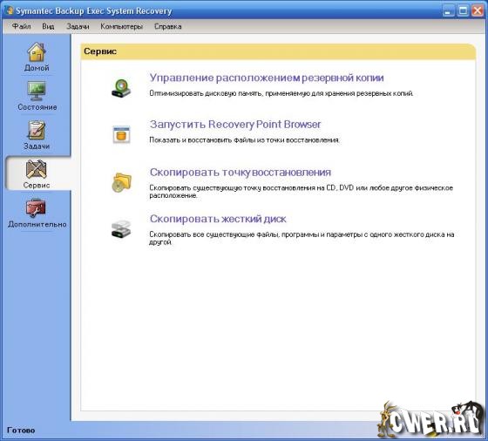Image resolution: width=488 pixels, height=441 pixels.
Task: Open the Файл menu
Action: tap(22, 26)
